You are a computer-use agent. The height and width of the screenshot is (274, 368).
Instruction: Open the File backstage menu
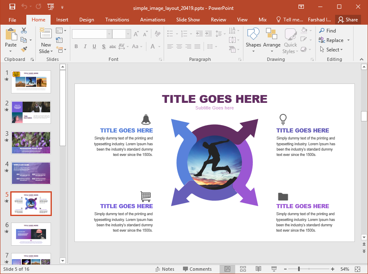click(x=12, y=20)
